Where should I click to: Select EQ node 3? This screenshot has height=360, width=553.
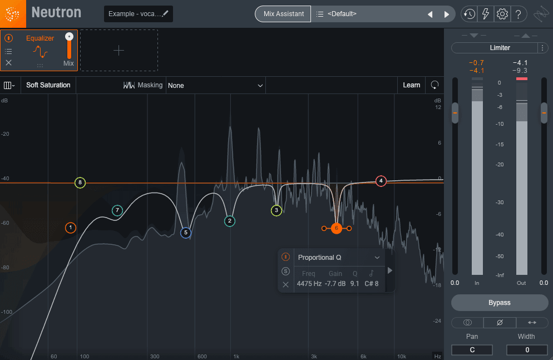tap(276, 210)
